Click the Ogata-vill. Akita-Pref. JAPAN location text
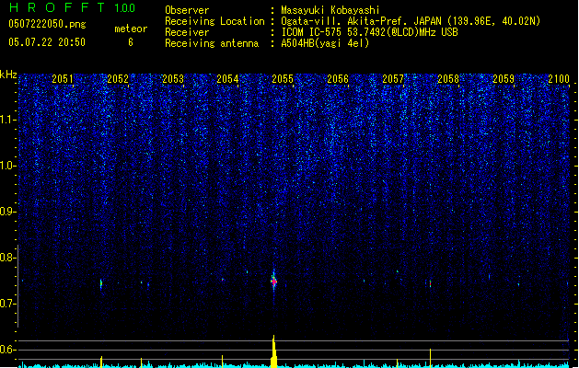579x368 pixels. (x=411, y=21)
